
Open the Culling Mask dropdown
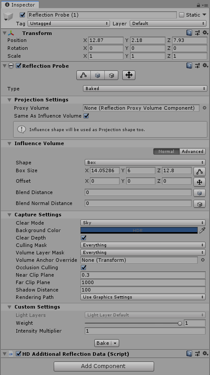coord(143,245)
